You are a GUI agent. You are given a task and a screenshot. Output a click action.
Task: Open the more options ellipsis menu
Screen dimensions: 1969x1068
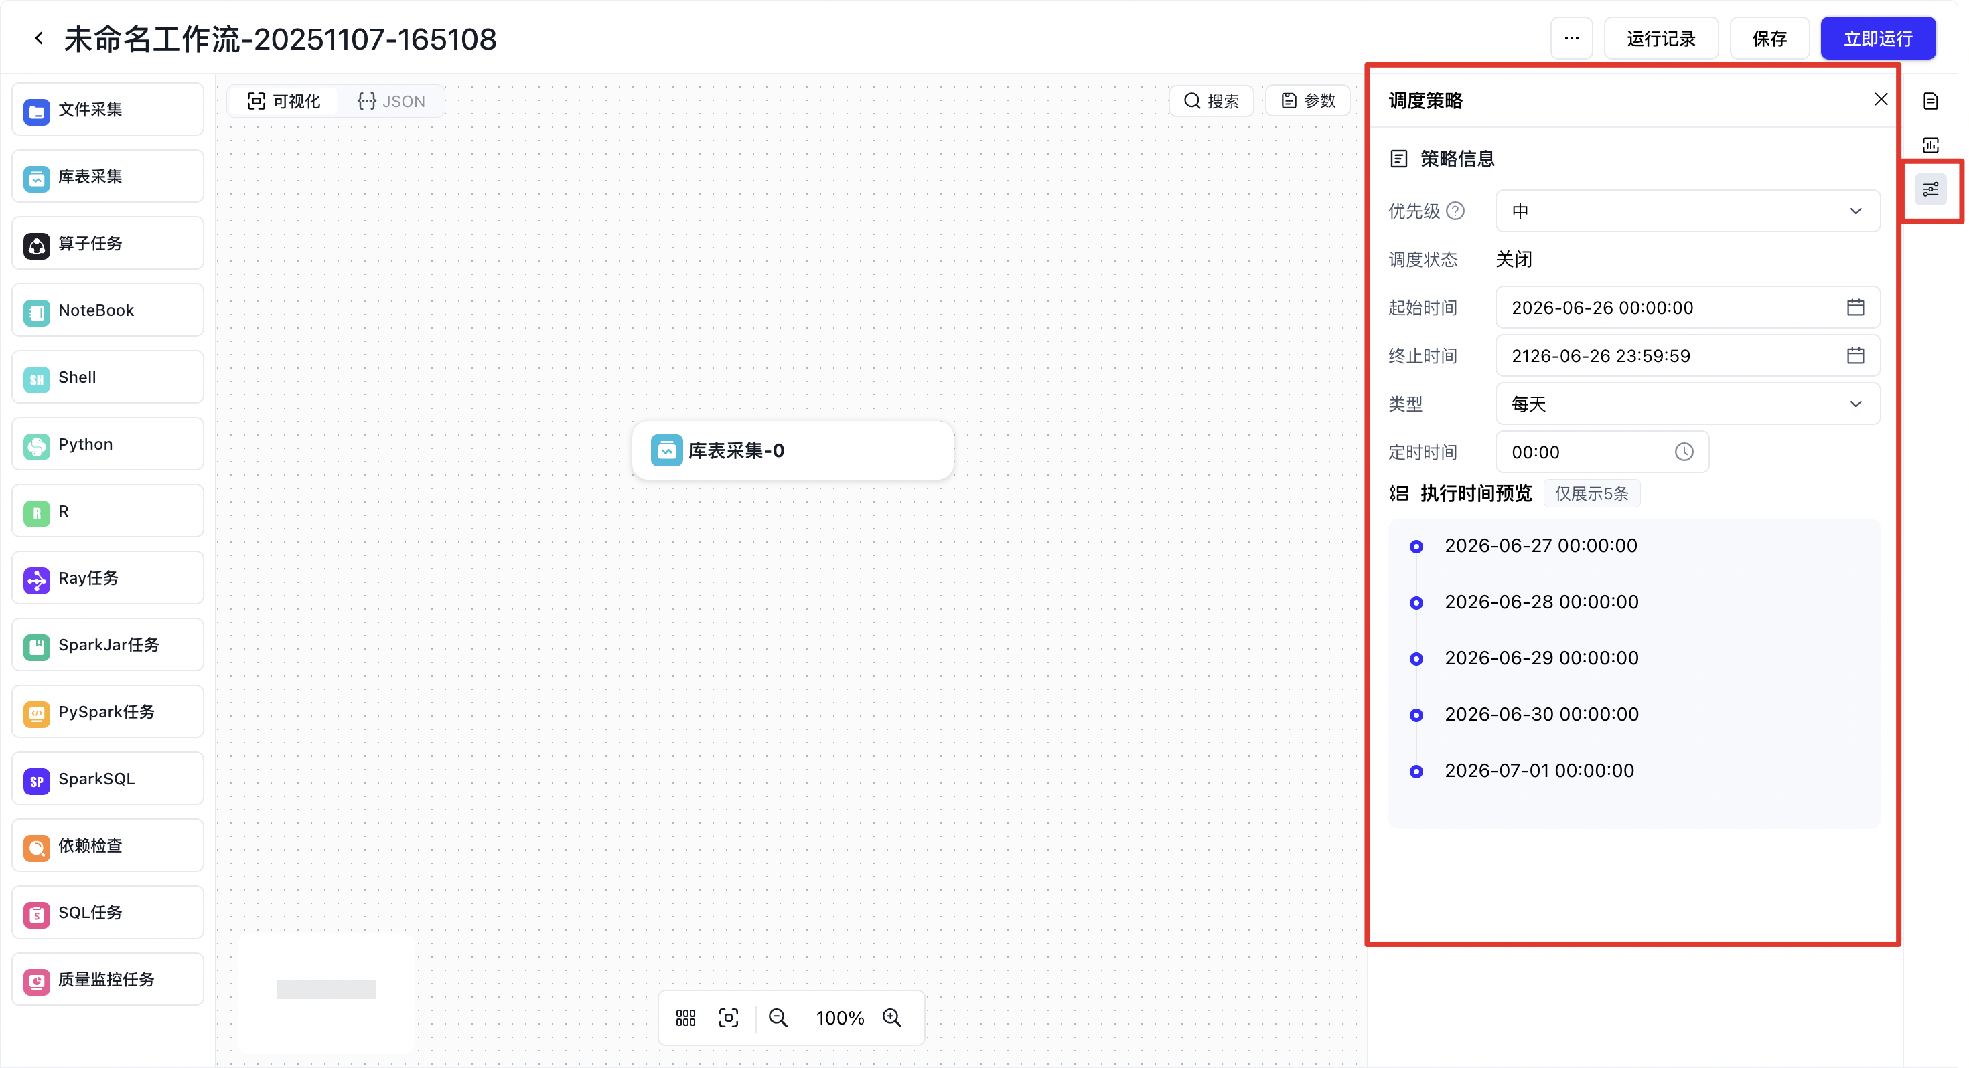pos(1572,38)
